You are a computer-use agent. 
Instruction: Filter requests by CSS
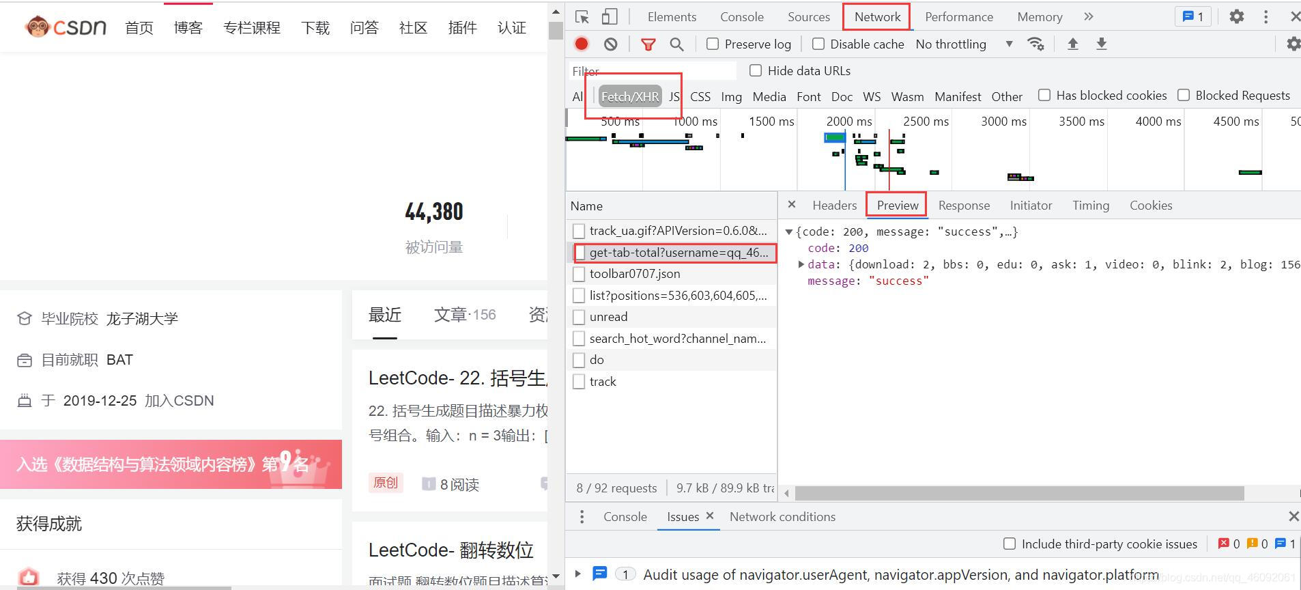[700, 96]
